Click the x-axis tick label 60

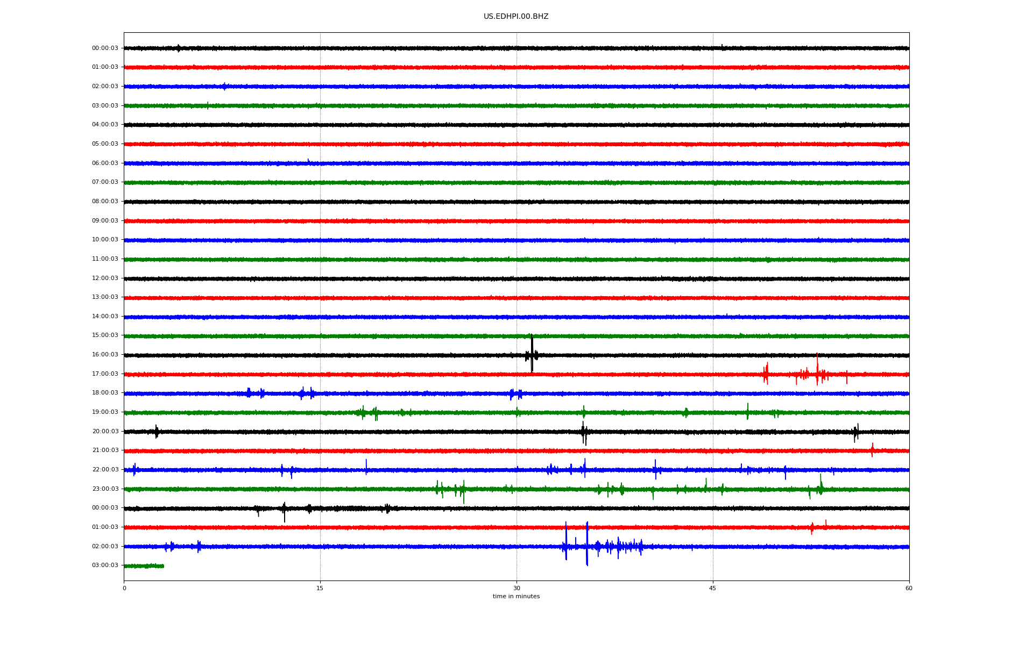pyautogui.click(x=909, y=588)
